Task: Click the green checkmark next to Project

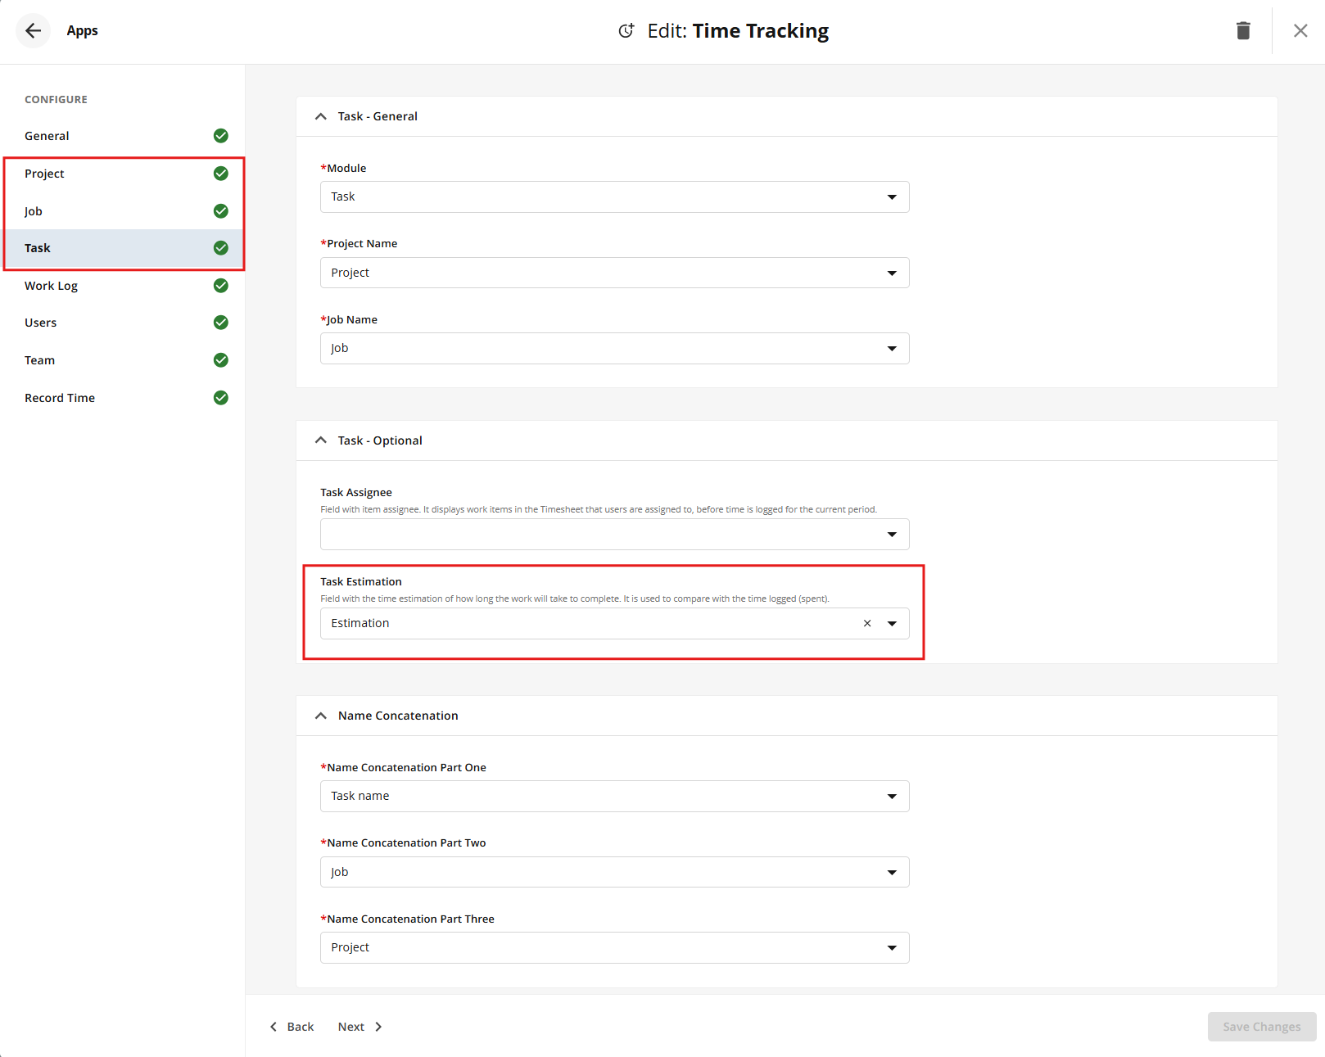Action: (221, 174)
